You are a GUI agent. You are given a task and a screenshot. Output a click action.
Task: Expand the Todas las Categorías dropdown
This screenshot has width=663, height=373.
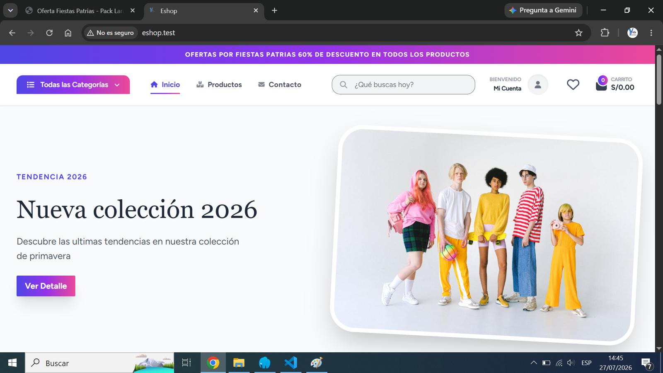tap(73, 85)
